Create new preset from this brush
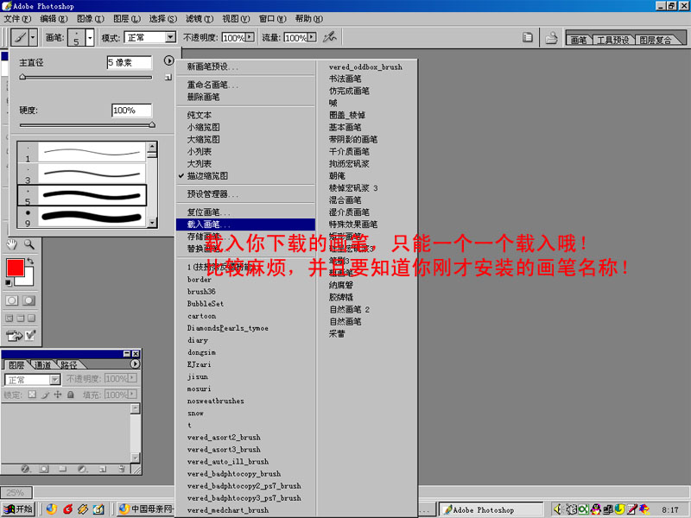691x518 pixels. (168, 78)
